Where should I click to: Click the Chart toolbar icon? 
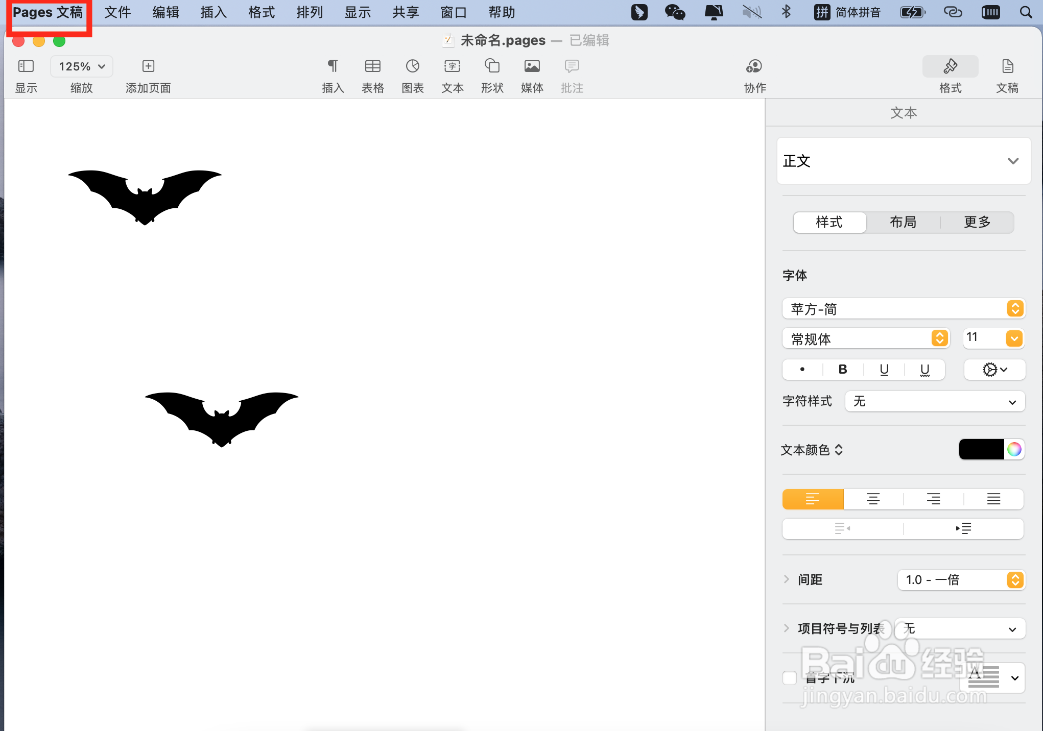[x=412, y=66]
